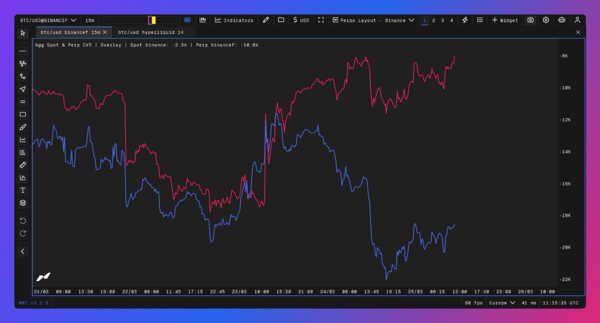Select the btc/usd binancef 15m tab
Image resolution: width=600 pixels, height=323 pixels.
70,31
